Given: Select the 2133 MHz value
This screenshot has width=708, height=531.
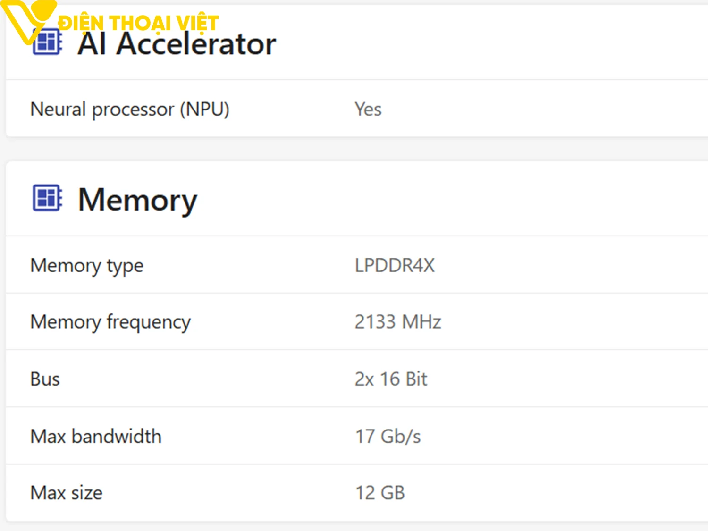Looking at the screenshot, I should pyautogui.click(x=398, y=322).
